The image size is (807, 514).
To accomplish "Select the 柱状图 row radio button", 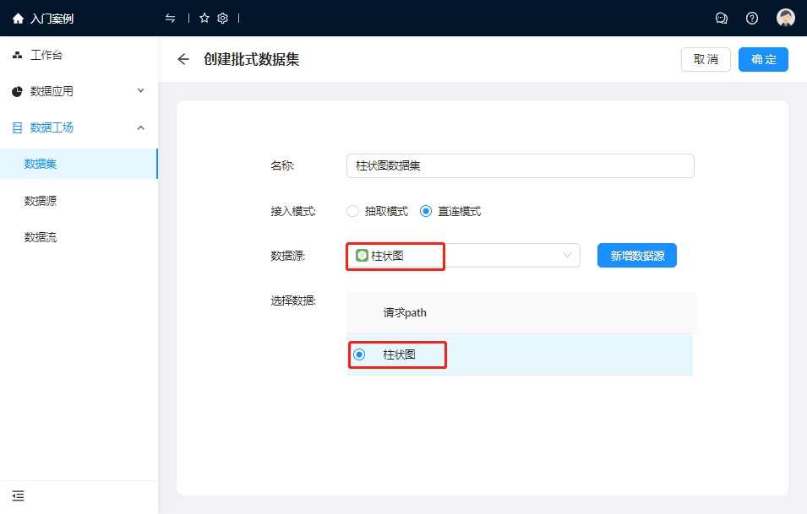I will click(x=359, y=354).
